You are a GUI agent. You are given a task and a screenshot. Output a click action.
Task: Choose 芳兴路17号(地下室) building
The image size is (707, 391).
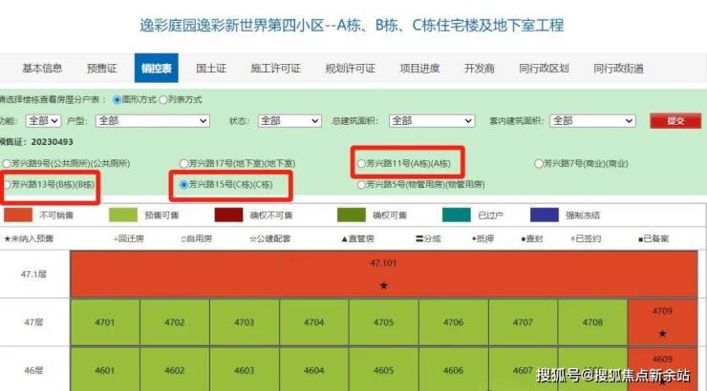183,163
